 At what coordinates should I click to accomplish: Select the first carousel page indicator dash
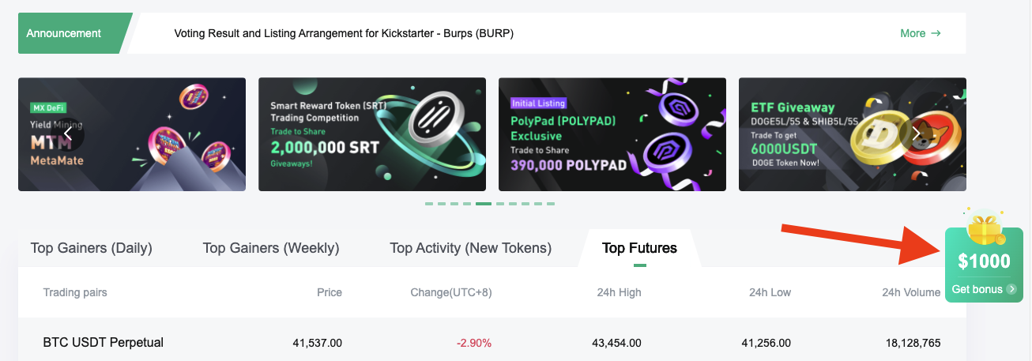click(429, 204)
